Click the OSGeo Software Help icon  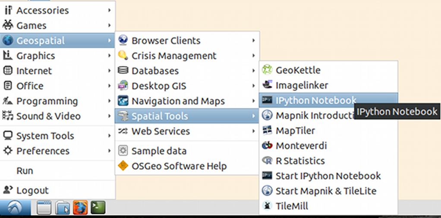pyautogui.click(x=123, y=166)
